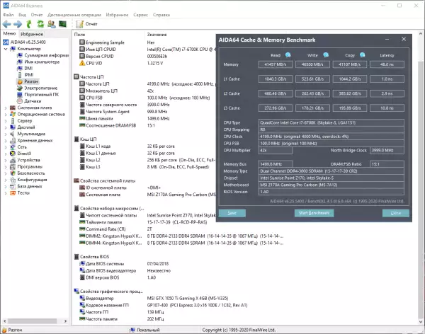The width and height of the screenshot is (425, 334).
Task: Click the green monitor toolbar icon
Action: click(x=62, y=24)
